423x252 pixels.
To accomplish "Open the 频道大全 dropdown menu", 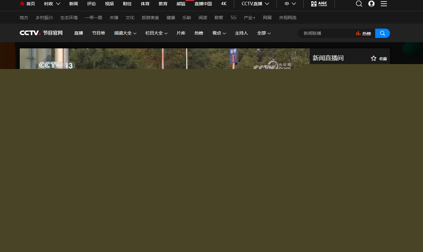I will click(x=125, y=33).
